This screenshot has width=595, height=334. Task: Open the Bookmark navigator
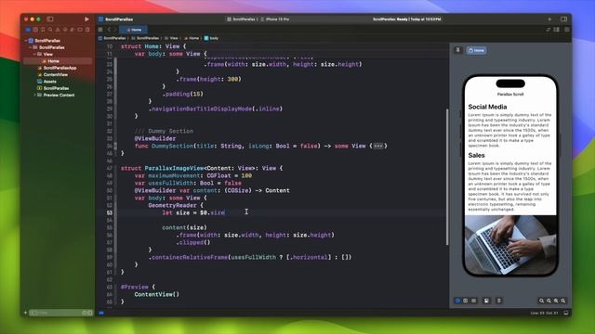pyautogui.click(x=43, y=30)
